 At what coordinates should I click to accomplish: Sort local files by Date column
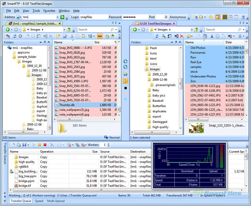click(234, 43)
